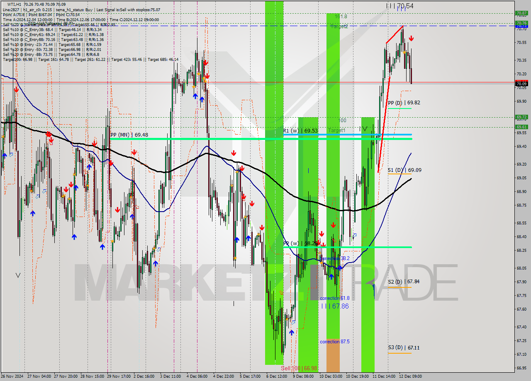The height and width of the screenshot is (381, 531).
Task: Click the 66.95 price axis label
Action: point(521,368)
